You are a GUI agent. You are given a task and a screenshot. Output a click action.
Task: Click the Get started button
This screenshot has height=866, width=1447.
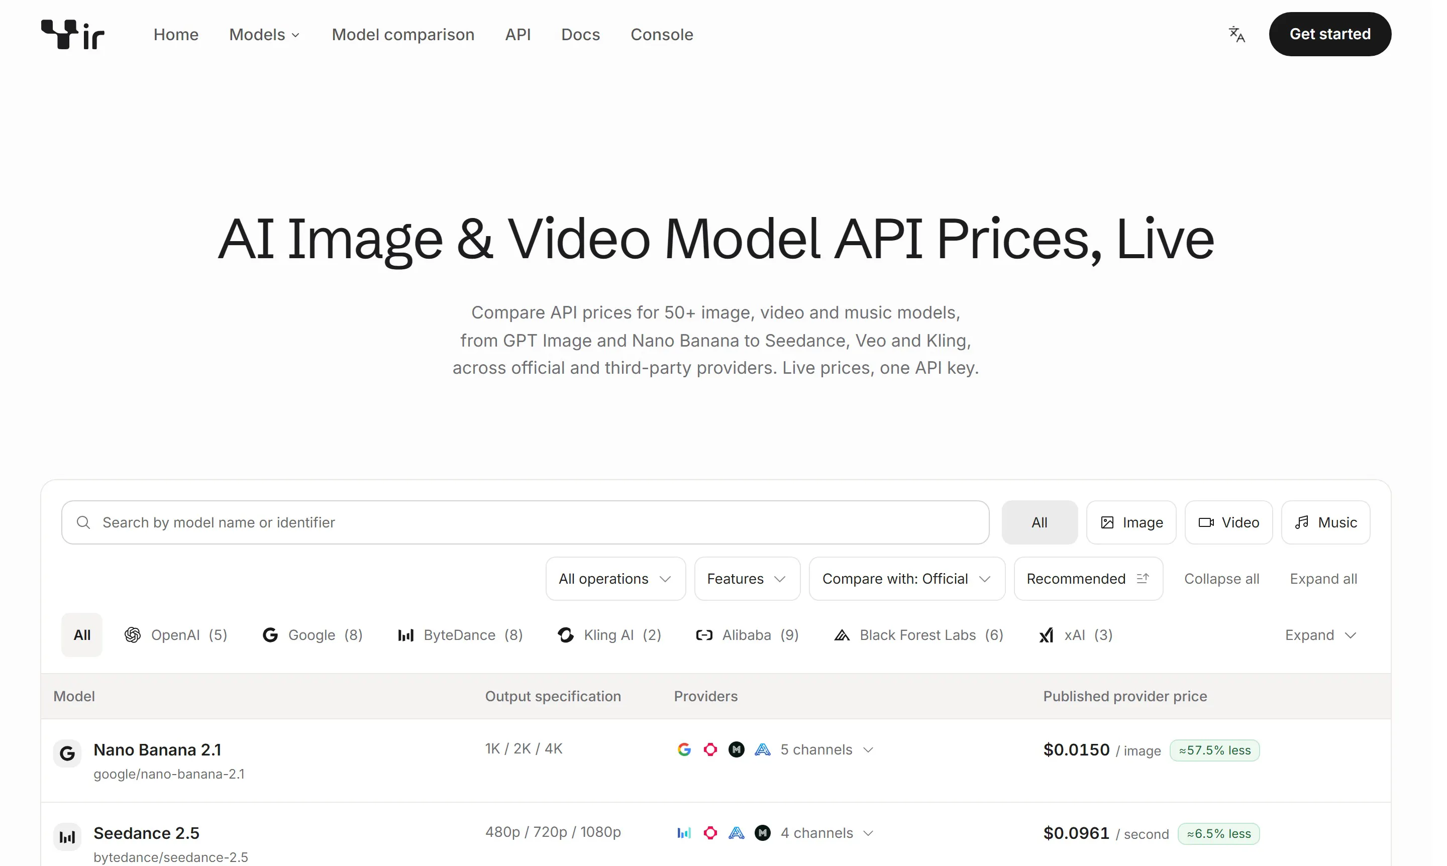click(1329, 34)
